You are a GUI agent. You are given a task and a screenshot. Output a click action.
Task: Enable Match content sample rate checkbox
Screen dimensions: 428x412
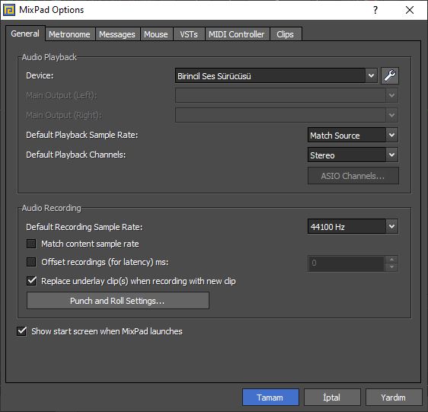[x=31, y=244]
